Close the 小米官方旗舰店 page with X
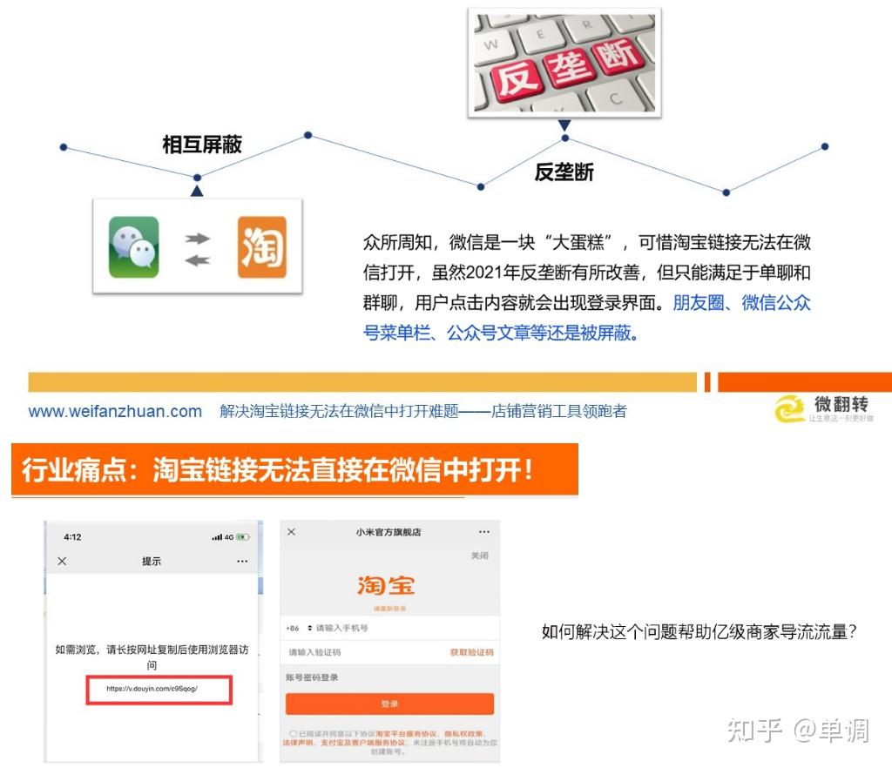Screen dimensions: 892x768 [x=291, y=531]
